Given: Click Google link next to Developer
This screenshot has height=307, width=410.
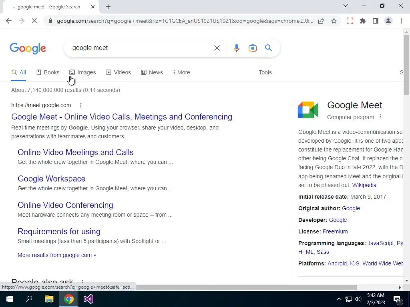Looking at the screenshot, I should click(338, 220).
